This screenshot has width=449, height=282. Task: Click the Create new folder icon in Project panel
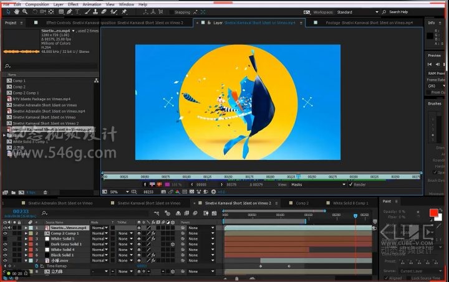click(x=14, y=192)
